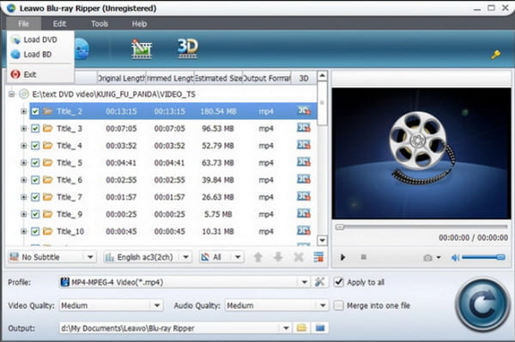Uncheck the Title_4 checkbox
Viewport: 515px width, 342px height.
tap(35, 146)
